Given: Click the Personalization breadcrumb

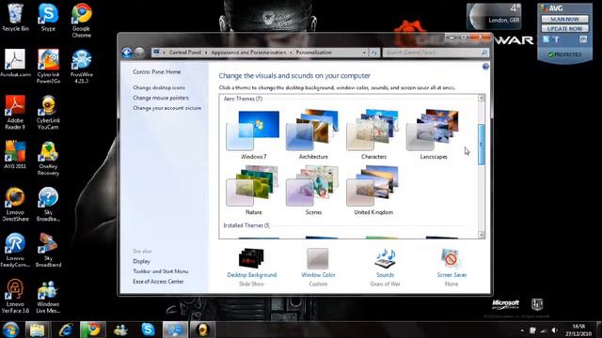Looking at the screenshot, I should pos(313,53).
